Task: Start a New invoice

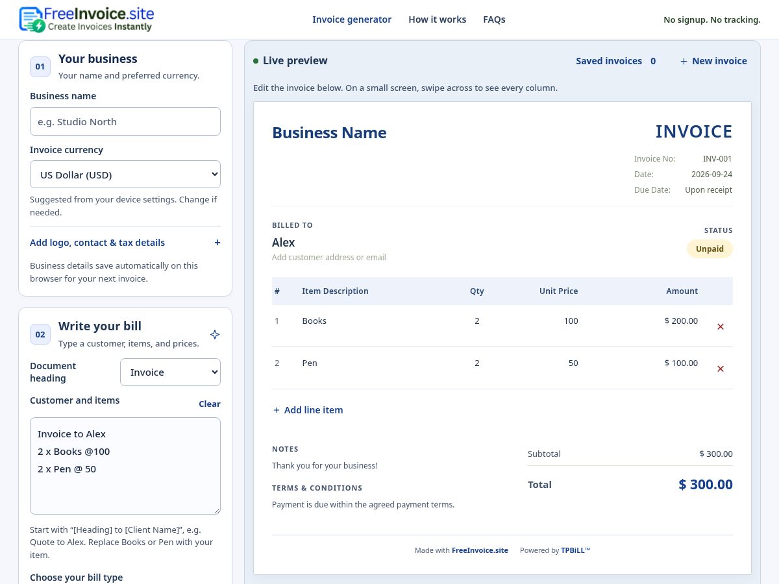Action: pyautogui.click(x=713, y=61)
